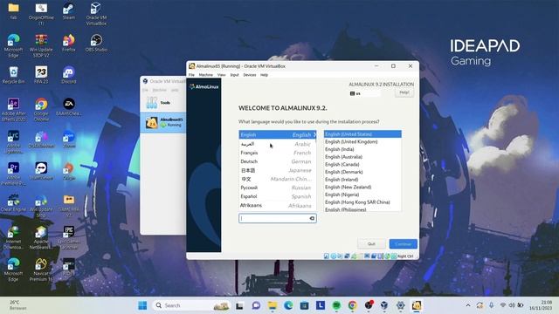This screenshot has width=559, height=314.
Task: Open Google Chrome desktop shortcut
Action: click(41, 109)
